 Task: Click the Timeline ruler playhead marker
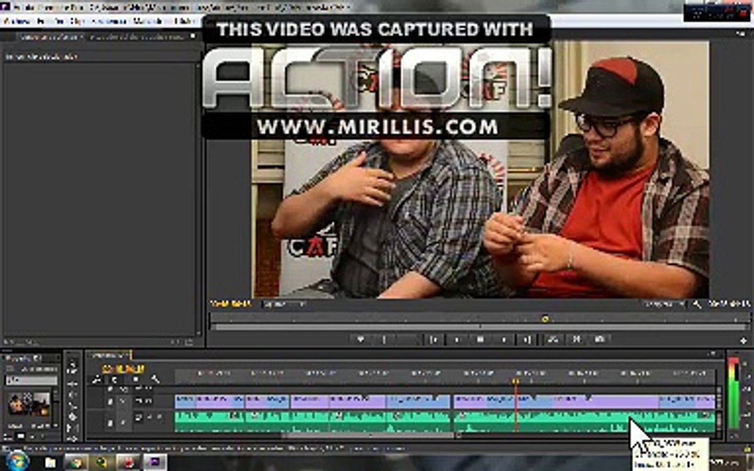pyautogui.click(x=516, y=381)
